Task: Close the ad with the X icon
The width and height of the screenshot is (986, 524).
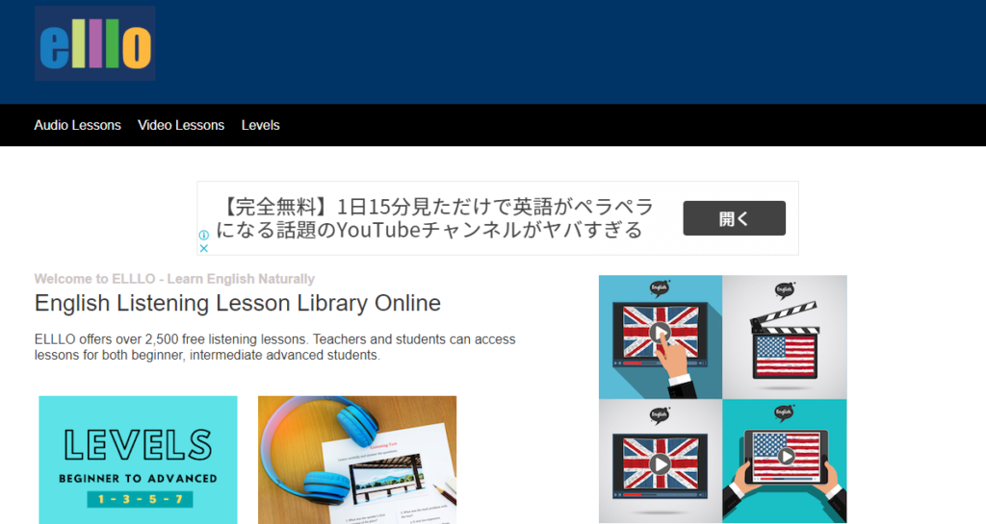Action: coord(204,248)
